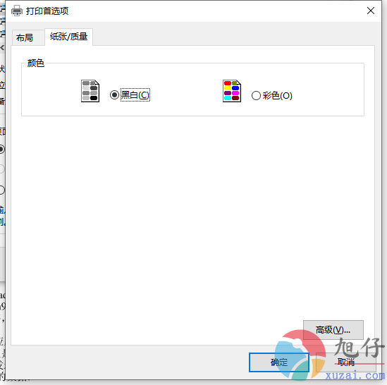The width and height of the screenshot is (387, 385).
Task: Click the xuzai.com watermark link
Action: (x=355, y=376)
